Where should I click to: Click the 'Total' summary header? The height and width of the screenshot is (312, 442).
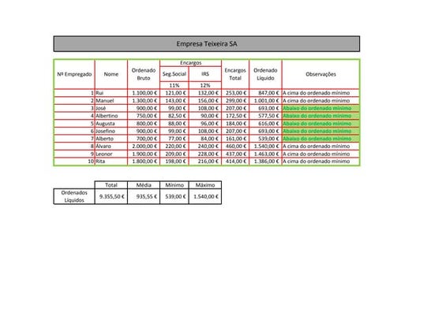[x=111, y=185]
